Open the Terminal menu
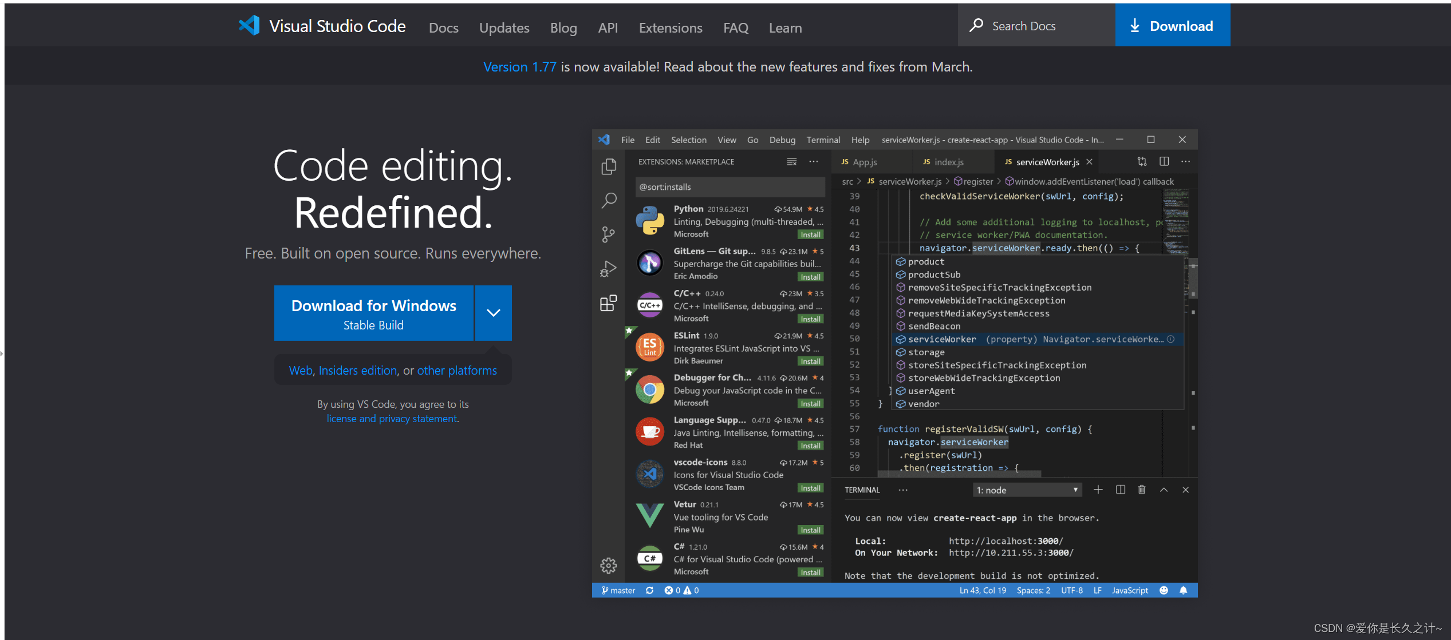Image resolution: width=1451 pixels, height=640 pixels. pos(823,140)
